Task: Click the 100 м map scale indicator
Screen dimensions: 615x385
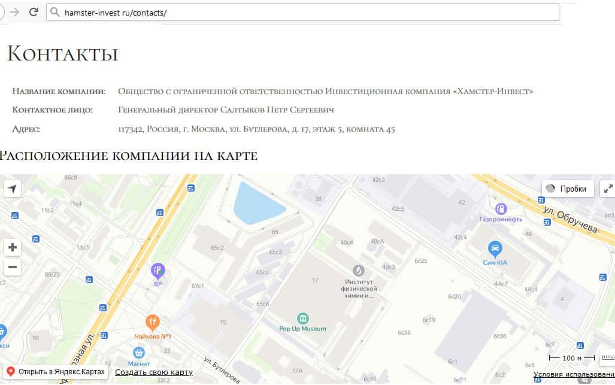Action: coord(572,358)
